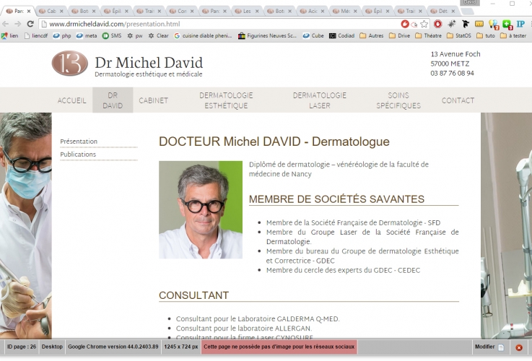Open the 'lien' bookmark
The image size is (532, 361).
tap(10, 35)
